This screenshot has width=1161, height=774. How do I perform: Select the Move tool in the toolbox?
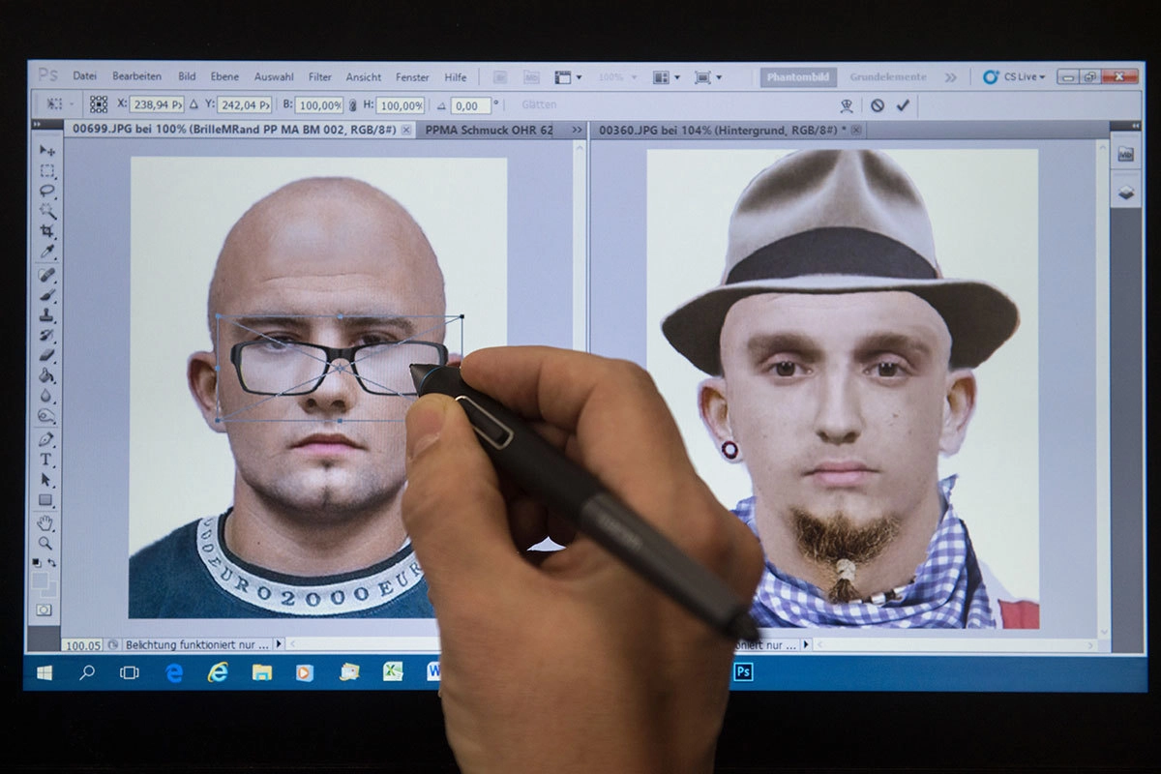(x=46, y=151)
